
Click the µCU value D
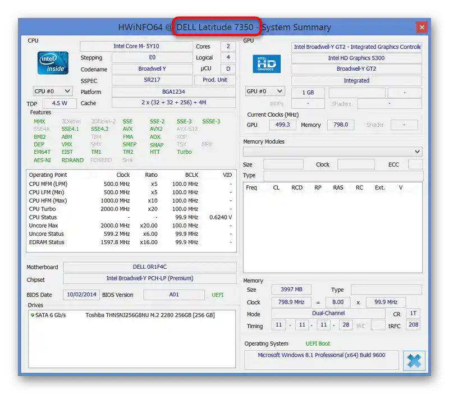point(228,68)
